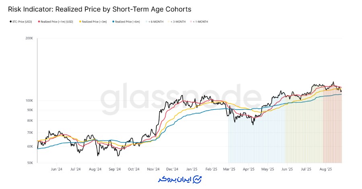Click the Iran Broker chart-arrow logo icon
This screenshot has width=362, height=189.
point(197,179)
